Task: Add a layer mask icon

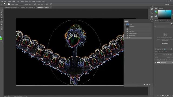Action: point(163,96)
